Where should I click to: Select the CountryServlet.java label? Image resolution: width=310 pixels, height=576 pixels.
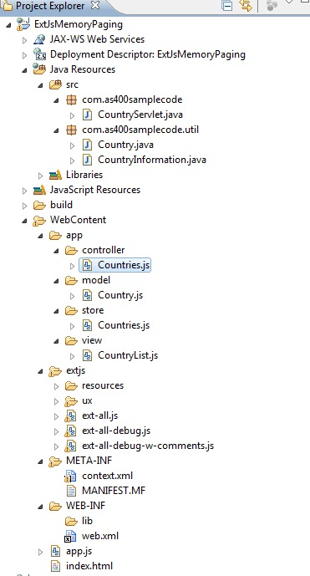coord(140,115)
